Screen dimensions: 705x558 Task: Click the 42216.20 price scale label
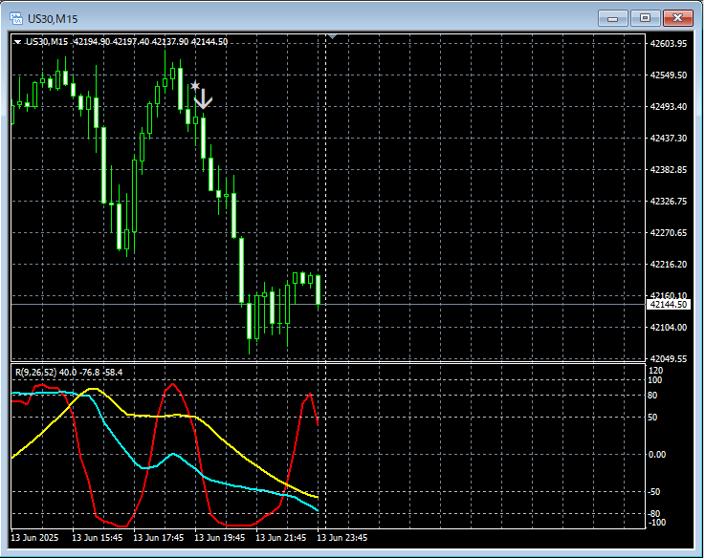668,264
